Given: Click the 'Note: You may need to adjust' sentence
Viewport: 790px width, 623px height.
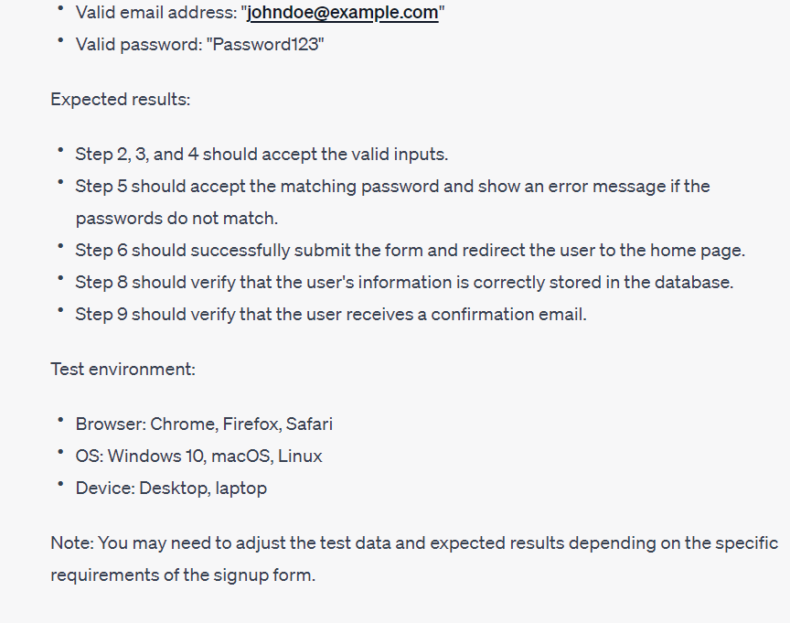Looking at the screenshot, I should (x=414, y=543).
